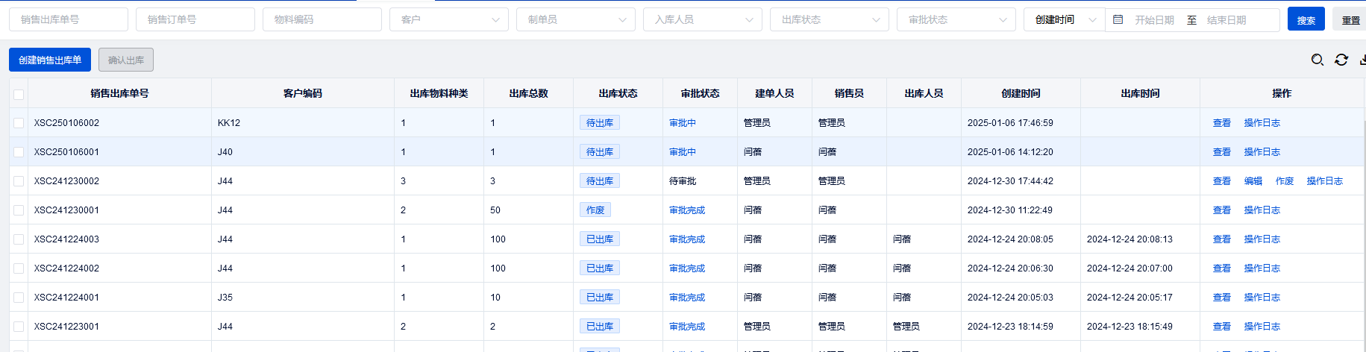Click the 创建销售出库单 button
The image size is (1366, 352).
click(50, 60)
